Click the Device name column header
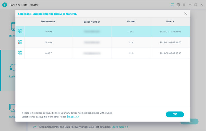Screen dimensions: 206x131 (x=48, y=21)
